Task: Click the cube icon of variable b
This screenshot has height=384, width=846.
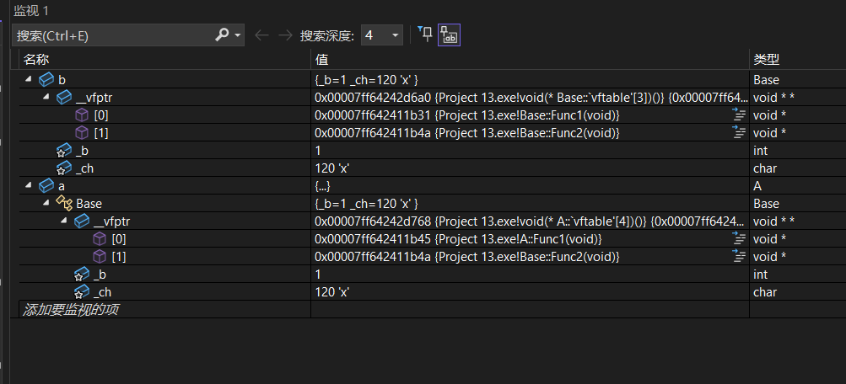Action: tap(46, 80)
